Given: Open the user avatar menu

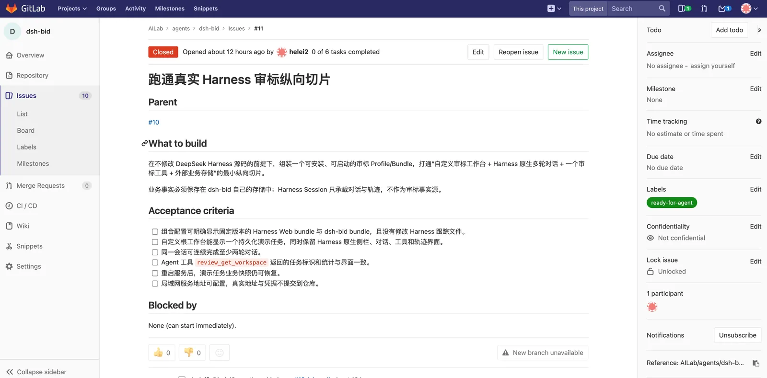Looking at the screenshot, I should (749, 9).
